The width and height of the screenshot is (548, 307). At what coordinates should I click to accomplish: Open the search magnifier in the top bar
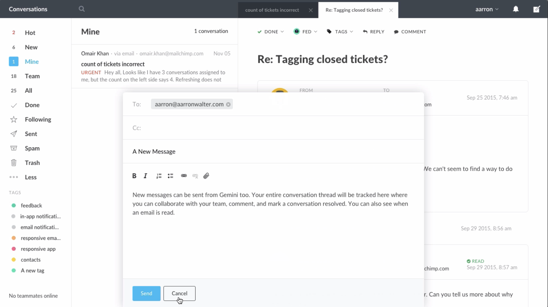tap(82, 9)
